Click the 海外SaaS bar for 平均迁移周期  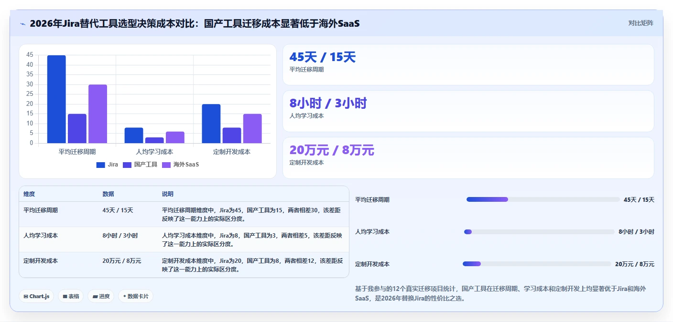(98, 114)
